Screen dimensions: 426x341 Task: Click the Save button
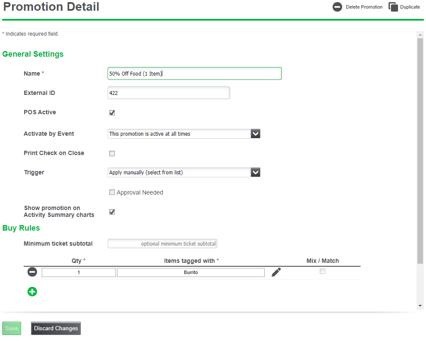point(12,328)
